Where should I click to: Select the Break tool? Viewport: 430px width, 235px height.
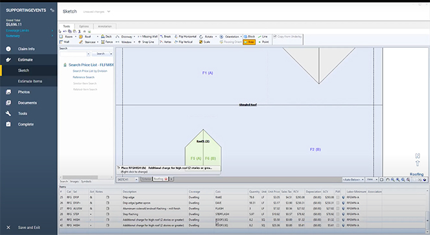point(165,36)
